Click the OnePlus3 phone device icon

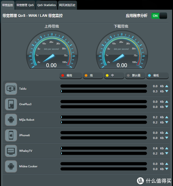[x=11, y=104]
